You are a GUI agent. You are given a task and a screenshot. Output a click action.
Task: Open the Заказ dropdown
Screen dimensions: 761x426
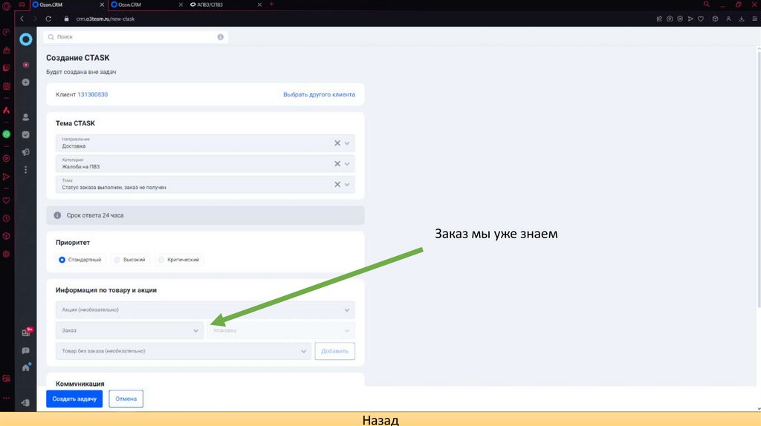129,330
